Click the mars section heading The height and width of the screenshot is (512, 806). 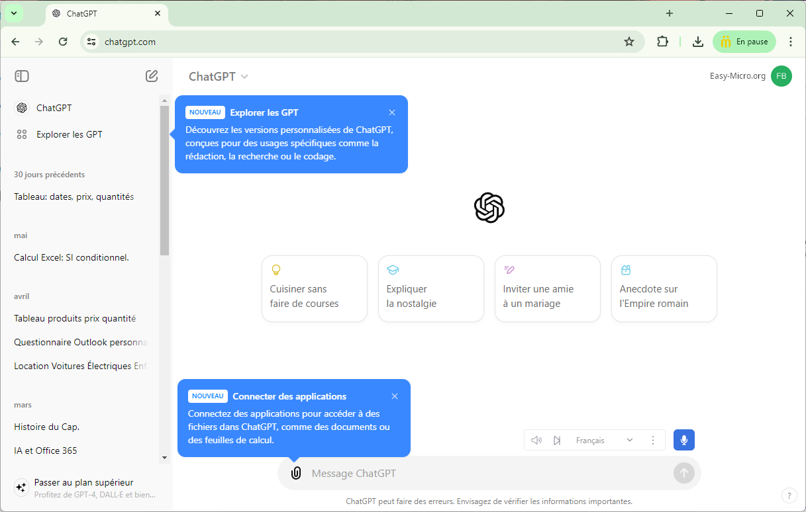[23, 405]
